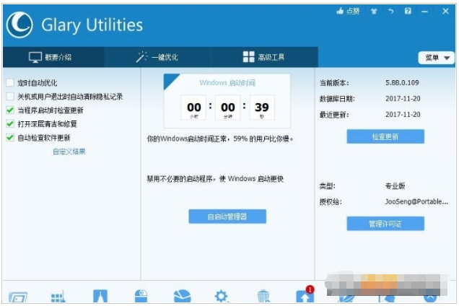Screen dimensions: 459x306
Task: Click the 类型 label
Action: click(327, 186)
